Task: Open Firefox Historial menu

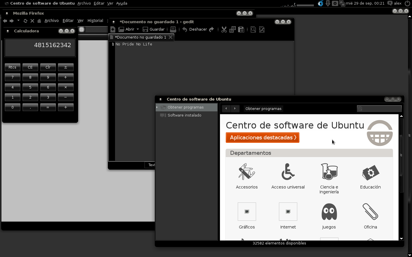Action: tap(95, 21)
